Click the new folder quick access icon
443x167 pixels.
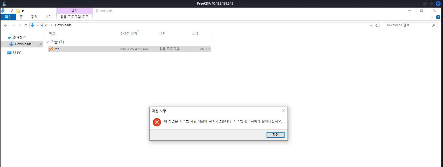[x=18, y=11]
